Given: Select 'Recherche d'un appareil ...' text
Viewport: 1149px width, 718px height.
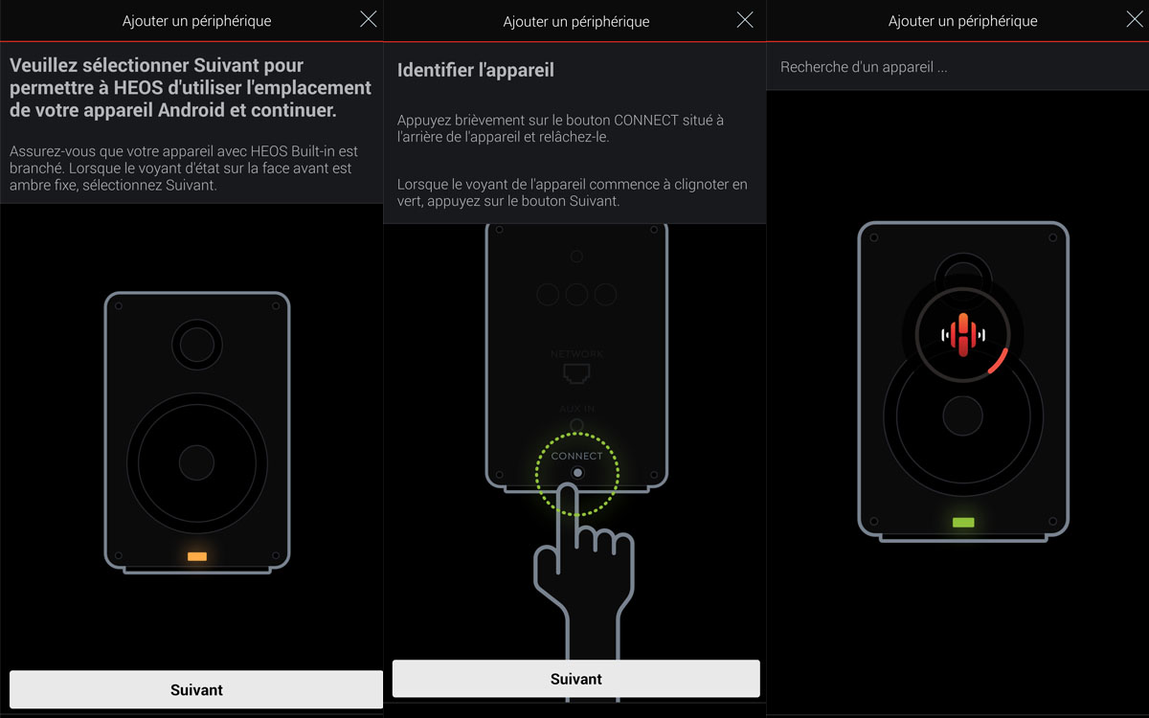Looking at the screenshot, I should (864, 67).
